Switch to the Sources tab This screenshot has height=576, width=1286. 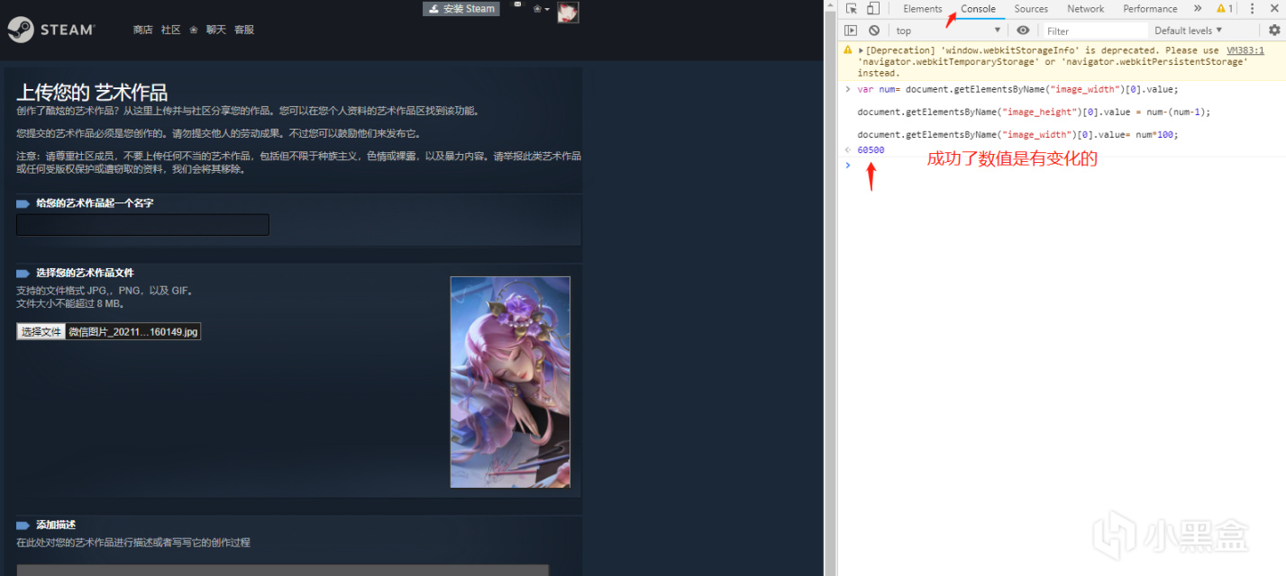pos(1030,8)
